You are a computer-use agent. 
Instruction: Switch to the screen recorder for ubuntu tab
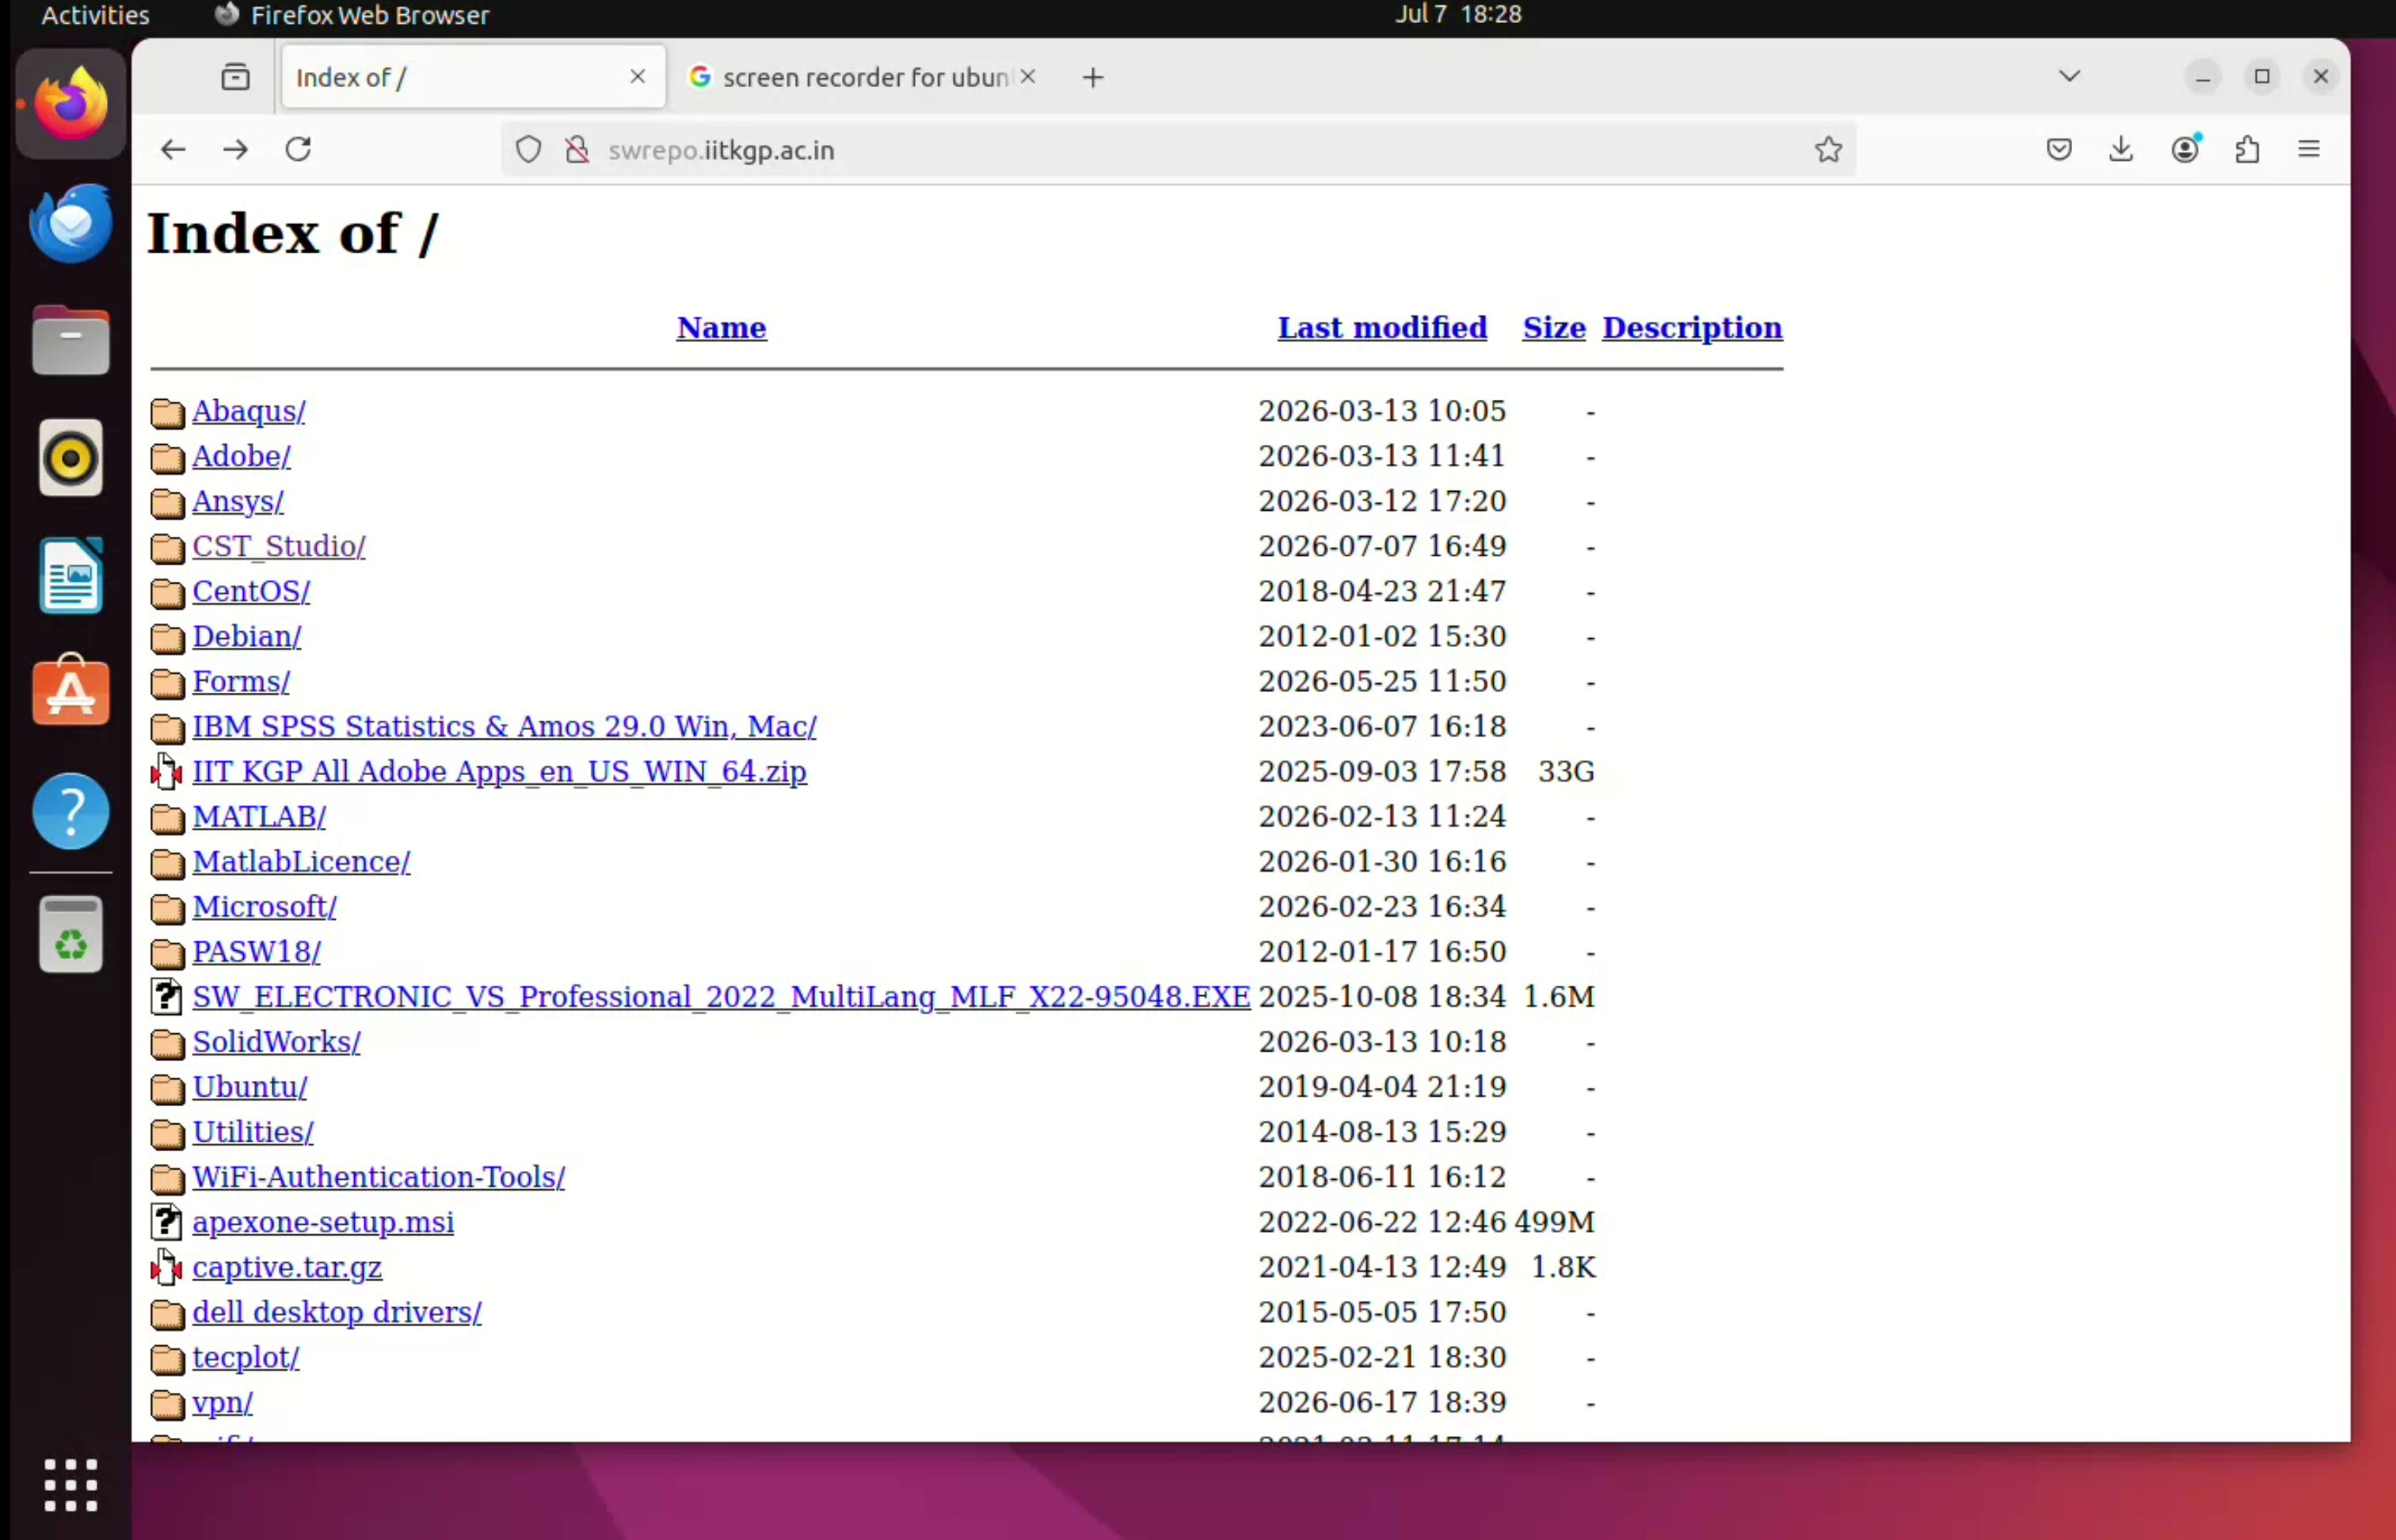pyautogui.click(x=864, y=77)
